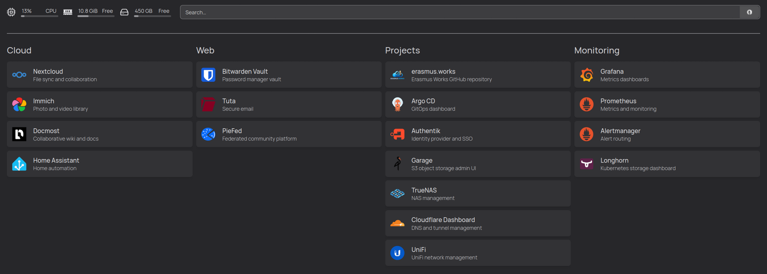The image size is (767, 274).
Task: Click the TrueNAS icon
Action: coord(397,194)
